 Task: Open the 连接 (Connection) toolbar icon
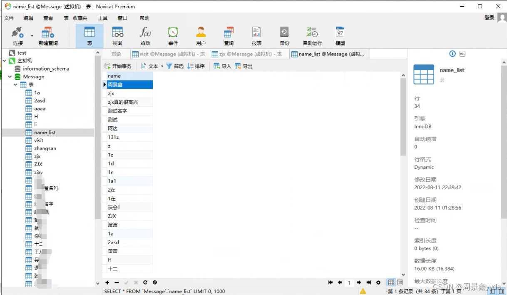tap(17, 36)
